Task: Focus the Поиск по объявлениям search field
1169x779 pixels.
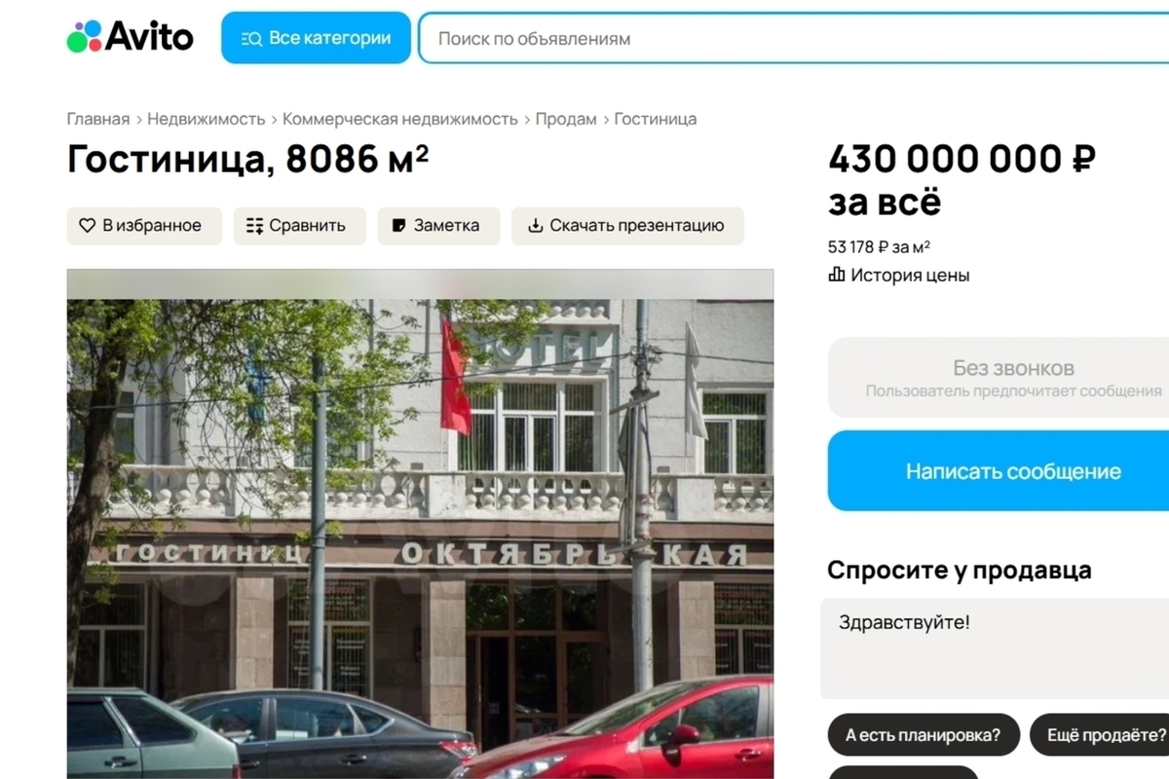Action: (x=794, y=39)
